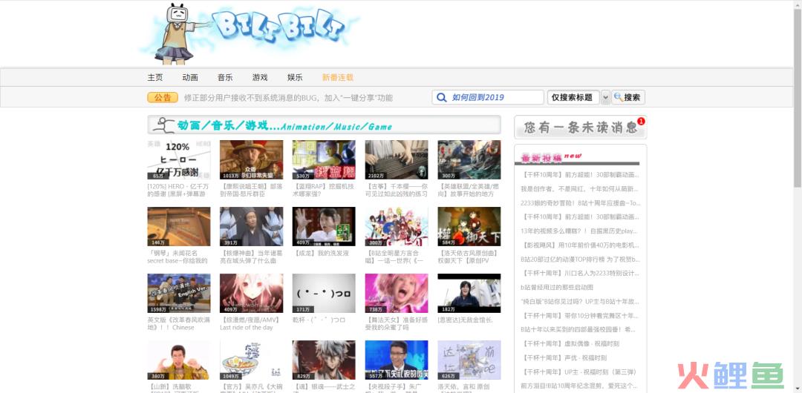Open the 钢琴 未闻花名 piano thumbnail
The image size is (802, 393).
(x=178, y=226)
